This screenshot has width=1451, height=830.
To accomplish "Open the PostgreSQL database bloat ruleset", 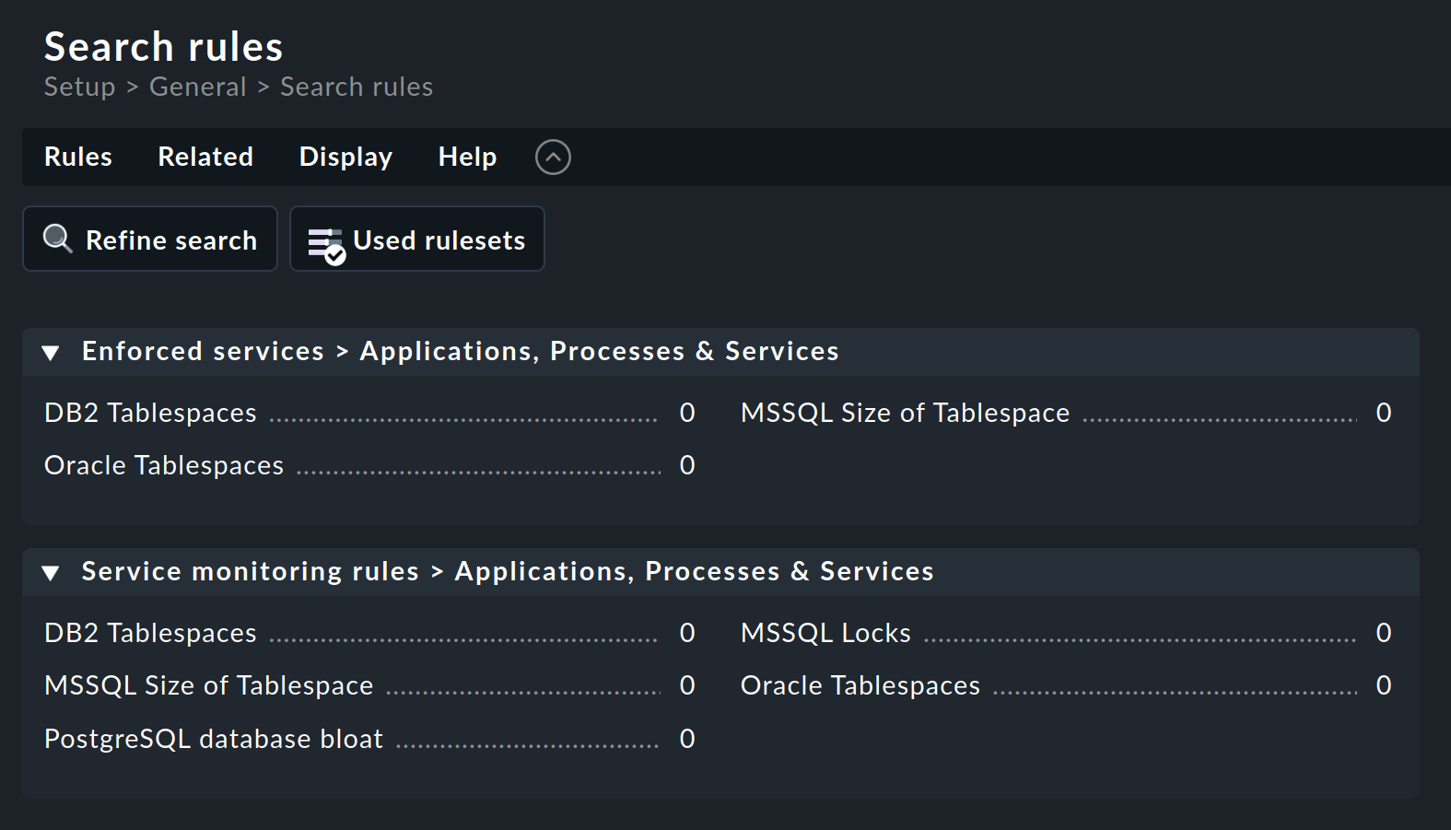I will pyautogui.click(x=214, y=739).
